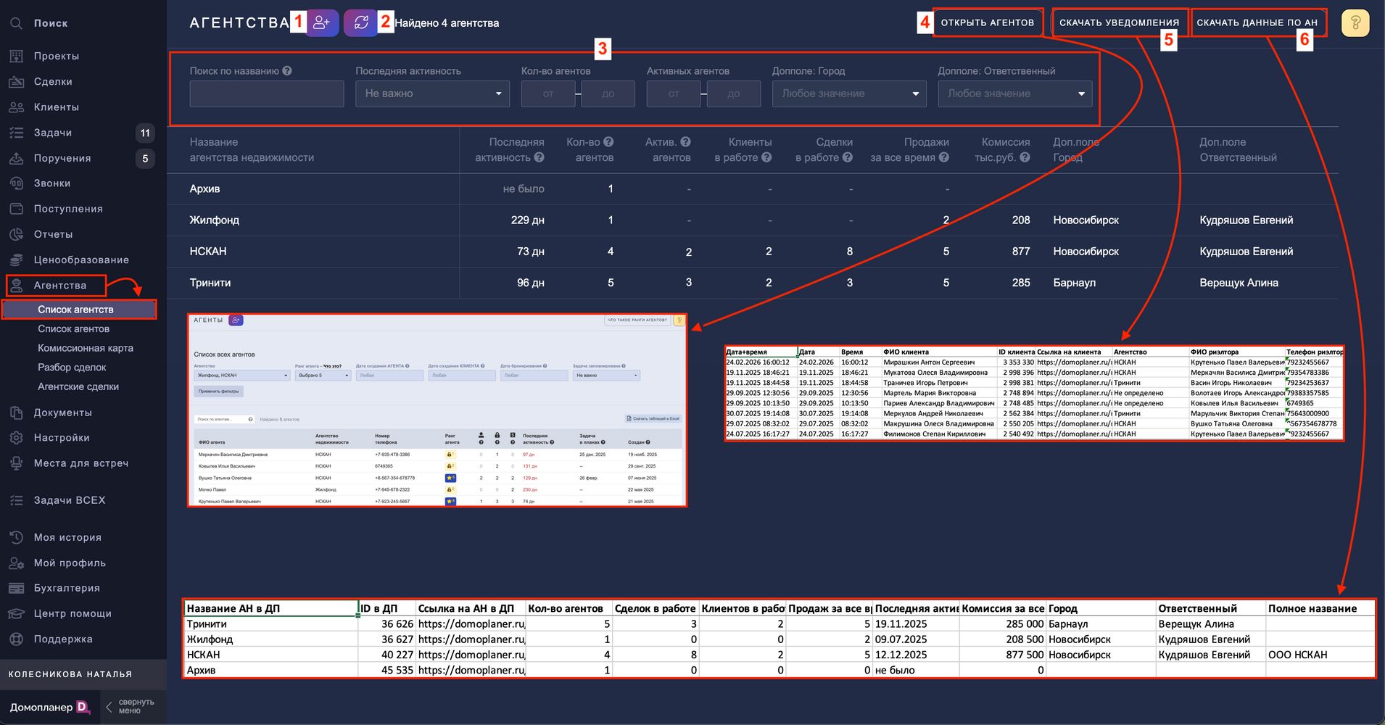Collapse the sidebar with свернуть меню
The height and width of the screenshot is (725, 1385).
pyautogui.click(x=131, y=707)
